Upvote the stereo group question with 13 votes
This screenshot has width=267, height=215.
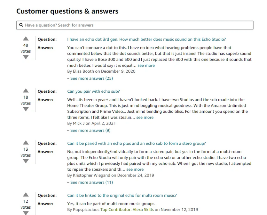pos(26,143)
